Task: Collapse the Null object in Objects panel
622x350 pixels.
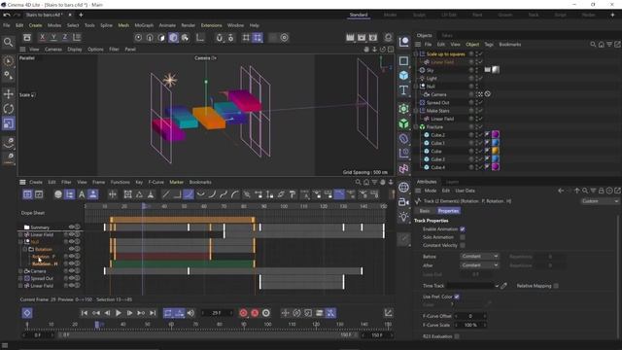Action: click(416, 87)
